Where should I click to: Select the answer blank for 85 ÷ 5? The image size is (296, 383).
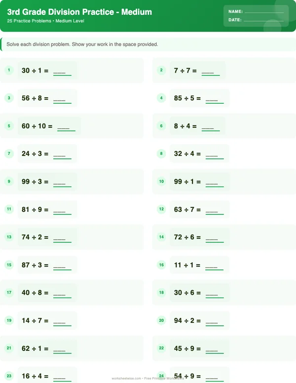[x=215, y=99]
